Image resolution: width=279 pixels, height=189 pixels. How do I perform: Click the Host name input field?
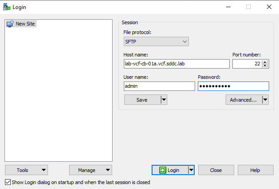(177, 64)
